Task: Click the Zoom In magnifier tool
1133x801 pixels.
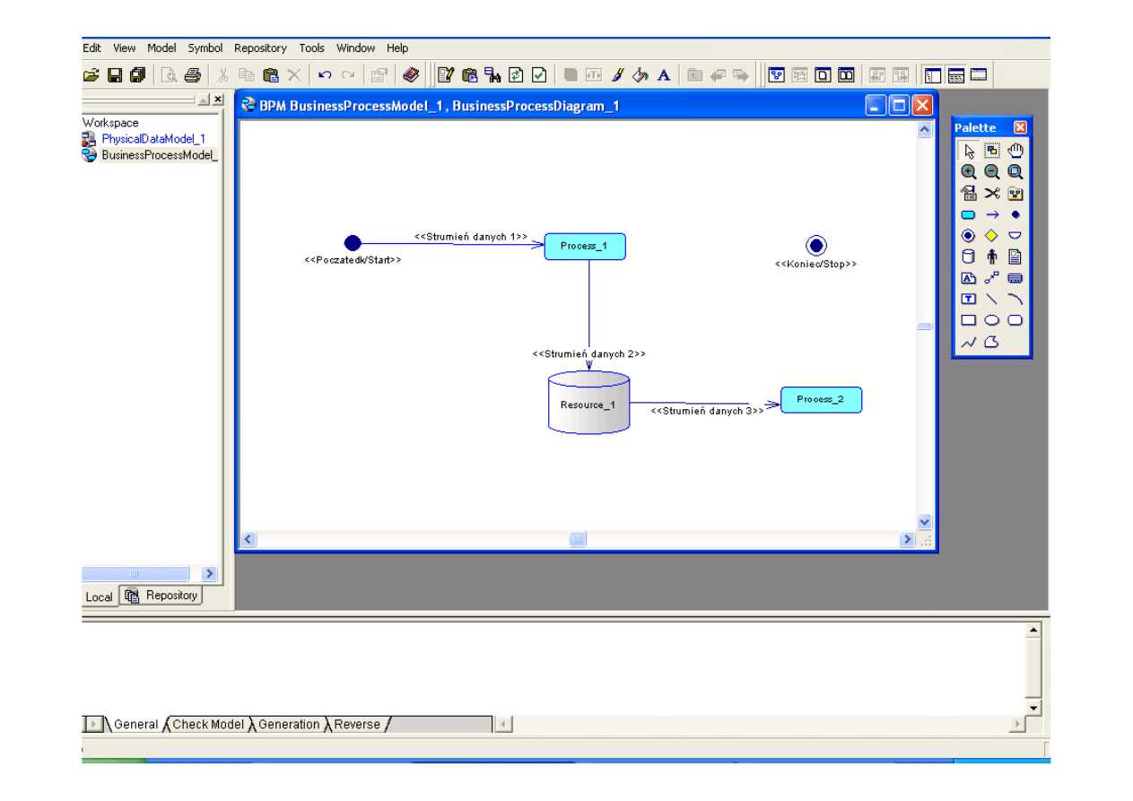Action: pyautogui.click(x=968, y=172)
